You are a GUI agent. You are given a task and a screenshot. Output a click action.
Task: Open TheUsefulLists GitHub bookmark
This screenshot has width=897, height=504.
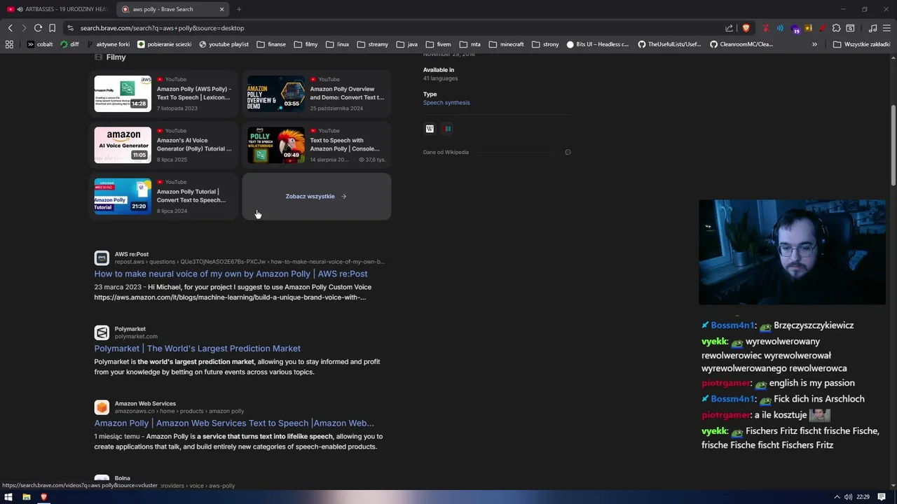pyautogui.click(x=669, y=44)
